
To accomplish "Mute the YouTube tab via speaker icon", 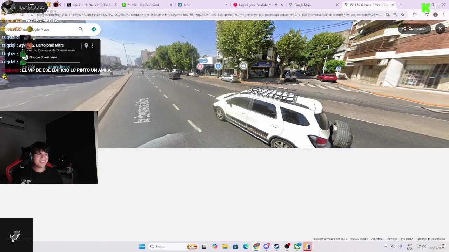I will (276, 5).
